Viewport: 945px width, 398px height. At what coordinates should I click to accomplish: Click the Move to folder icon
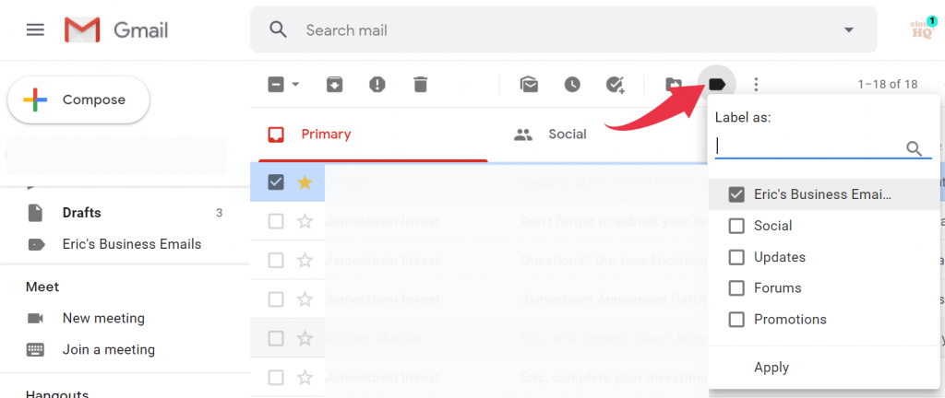pos(673,85)
